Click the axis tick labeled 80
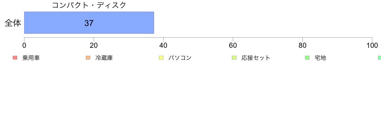 302,45
